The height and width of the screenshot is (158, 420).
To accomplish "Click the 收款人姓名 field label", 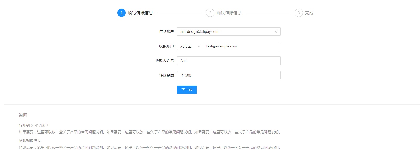I will tap(165, 61).
